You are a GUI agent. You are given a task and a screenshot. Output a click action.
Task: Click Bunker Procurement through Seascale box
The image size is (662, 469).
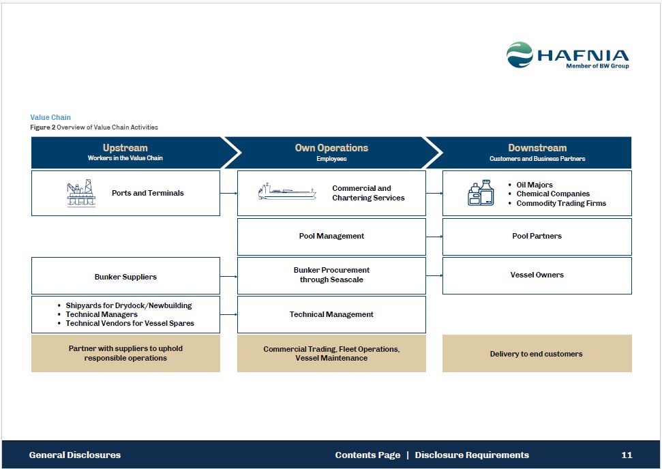(331, 275)
